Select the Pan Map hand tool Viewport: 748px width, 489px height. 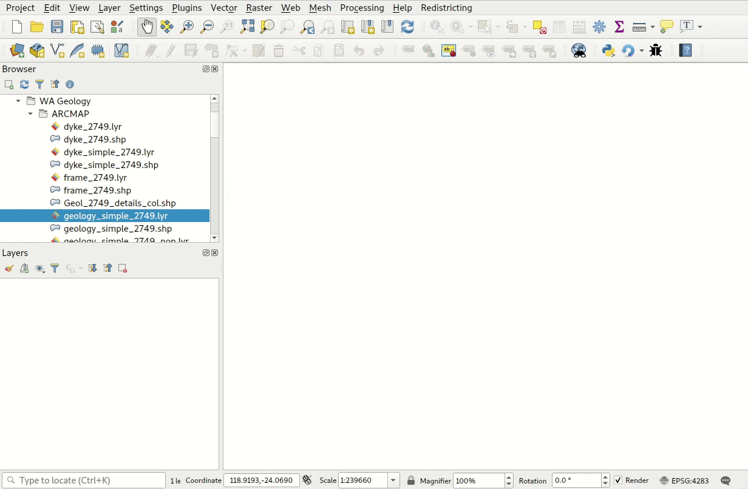(x=147, y=27)
